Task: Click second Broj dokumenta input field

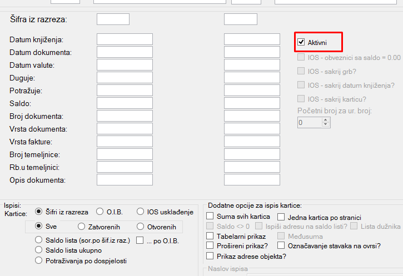Action: 252,116
